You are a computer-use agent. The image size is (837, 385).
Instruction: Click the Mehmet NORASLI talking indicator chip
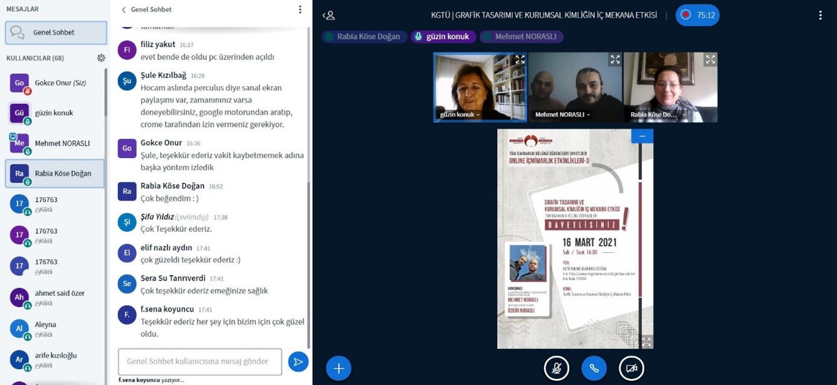click(x=522, y=36)
